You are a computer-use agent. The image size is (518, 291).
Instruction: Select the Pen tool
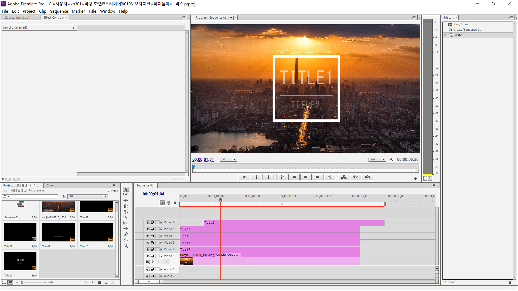click(x=125, y=234)
